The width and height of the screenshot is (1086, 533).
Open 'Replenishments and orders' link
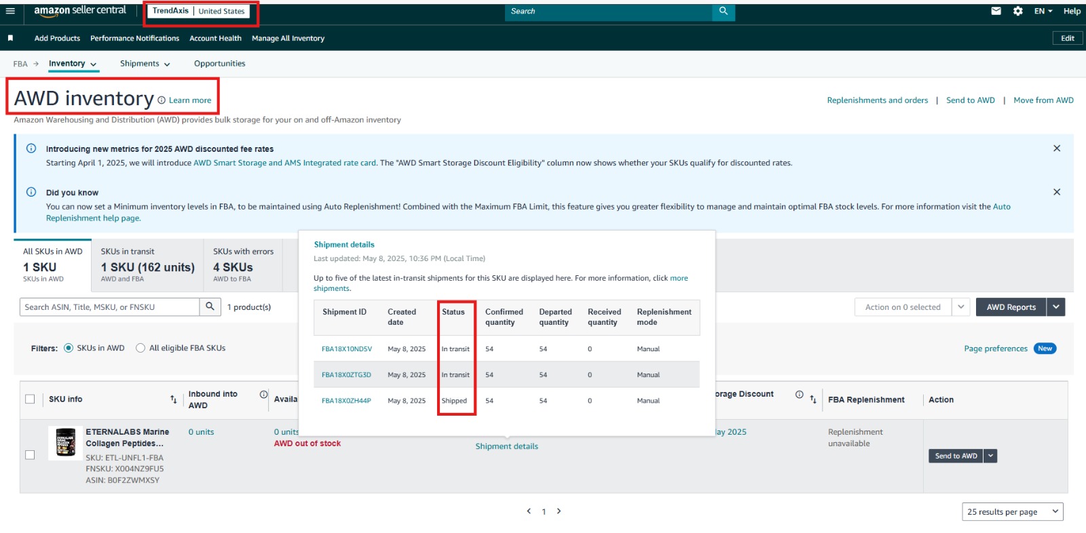coord(877,100)
